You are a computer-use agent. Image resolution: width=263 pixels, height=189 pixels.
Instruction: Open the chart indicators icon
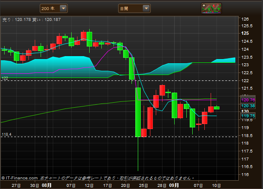point(211,8)
